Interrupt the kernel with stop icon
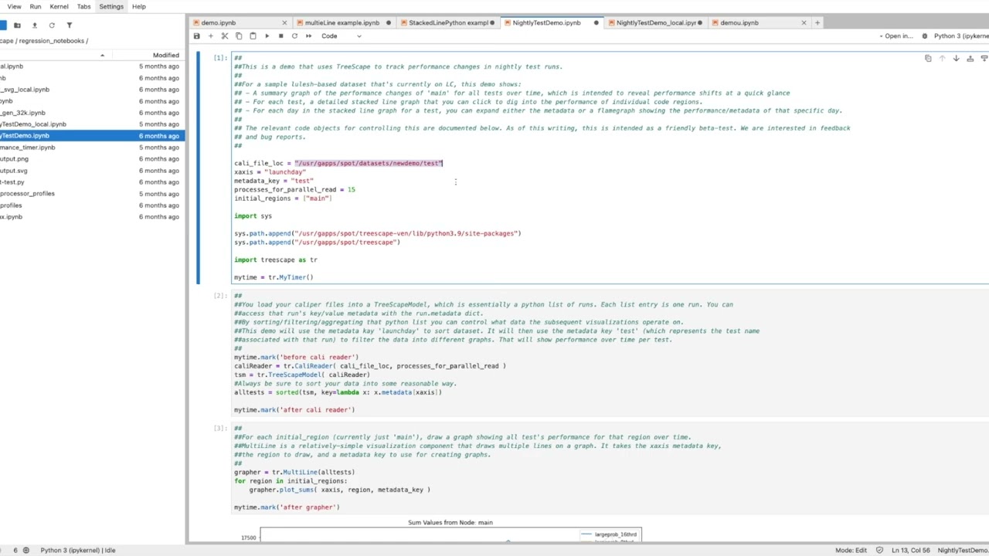 click(x=280, y=36)
